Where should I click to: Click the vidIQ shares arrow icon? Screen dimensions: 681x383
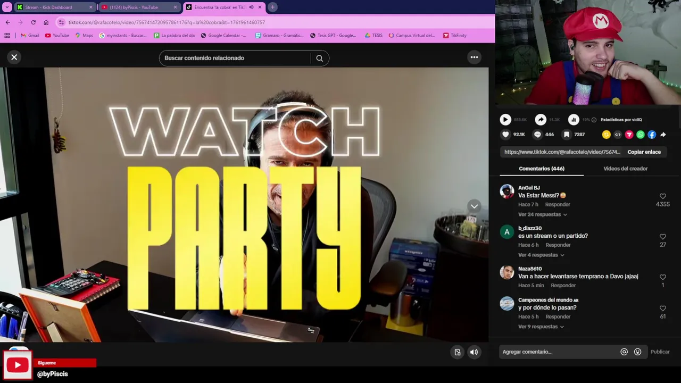click(541, 120)
